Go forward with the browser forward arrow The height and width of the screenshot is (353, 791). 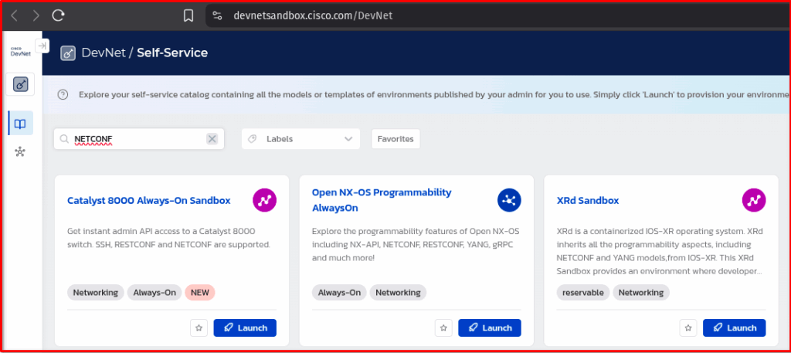coord(36,15)
